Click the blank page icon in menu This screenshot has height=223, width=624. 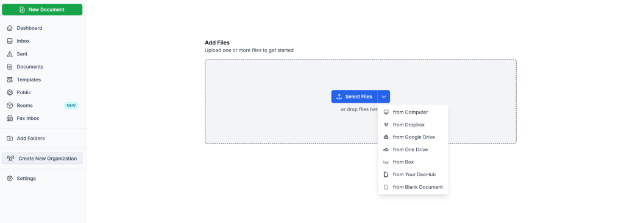[x=386, y=187]
